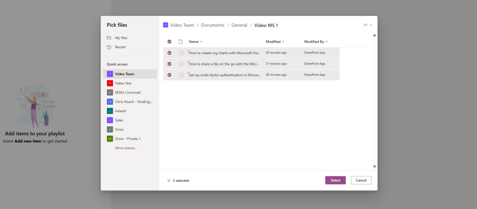Click the file type column header icon

181,42
